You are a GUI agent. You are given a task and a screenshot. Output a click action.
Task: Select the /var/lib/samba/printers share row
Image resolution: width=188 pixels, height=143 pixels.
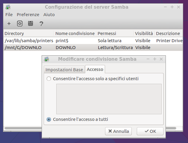(93, 41)
